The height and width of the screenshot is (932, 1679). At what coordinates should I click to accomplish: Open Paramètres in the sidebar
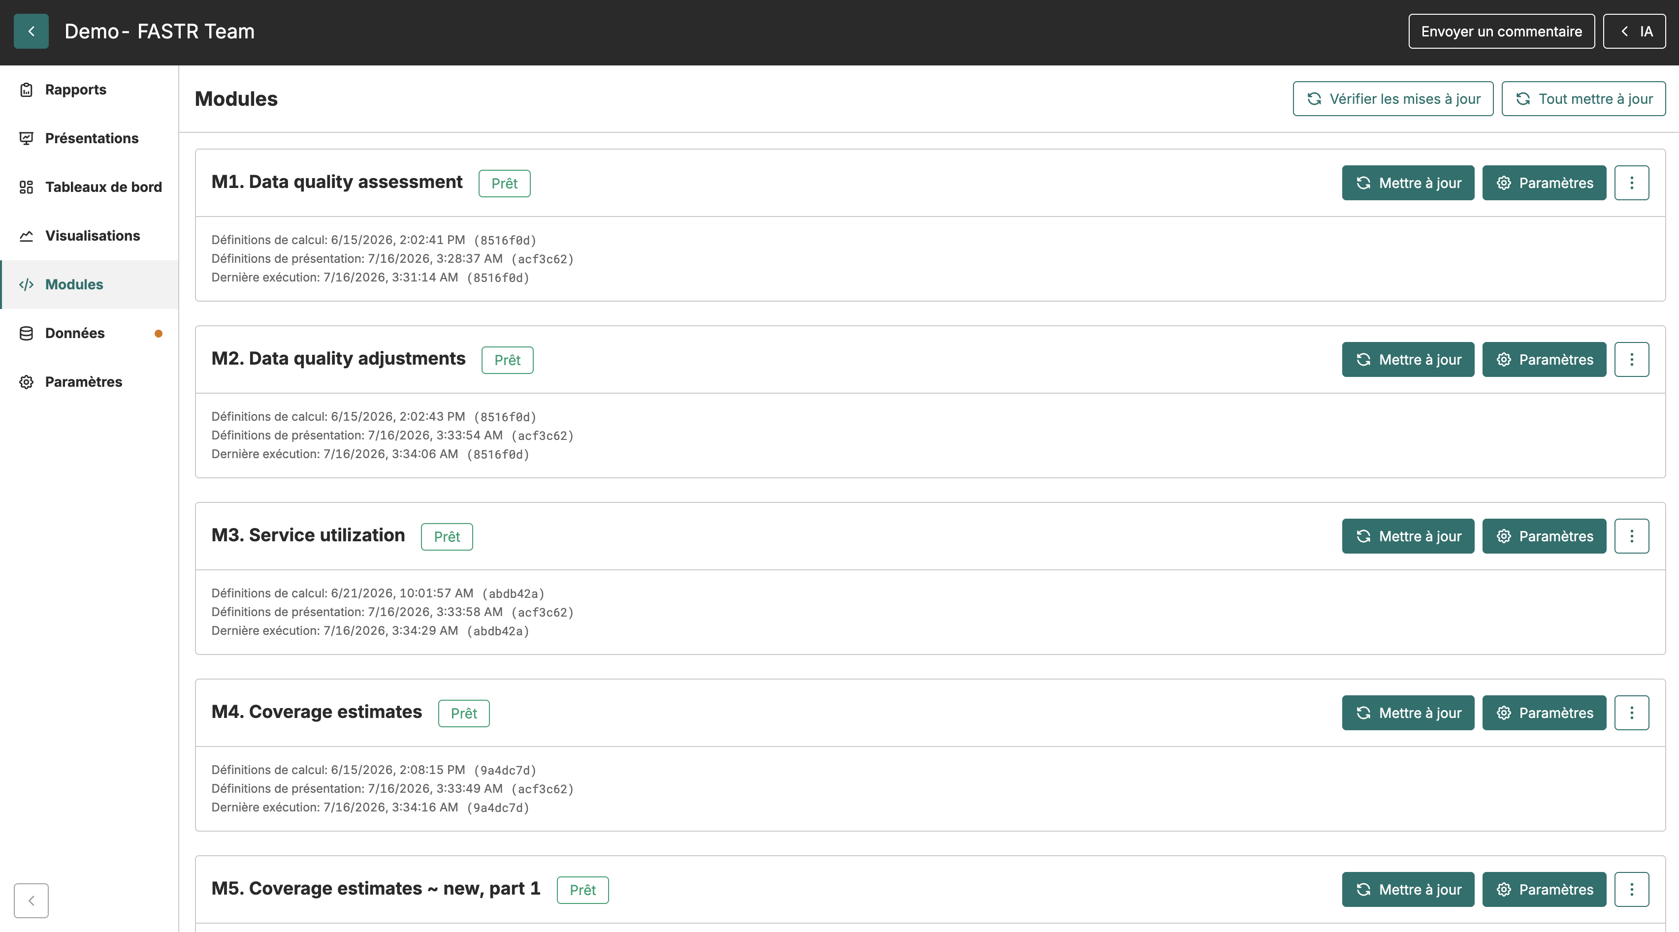coord(89,382)
